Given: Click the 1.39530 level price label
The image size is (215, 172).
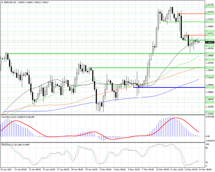Looking at the screenshot, I should click(210, 68).
